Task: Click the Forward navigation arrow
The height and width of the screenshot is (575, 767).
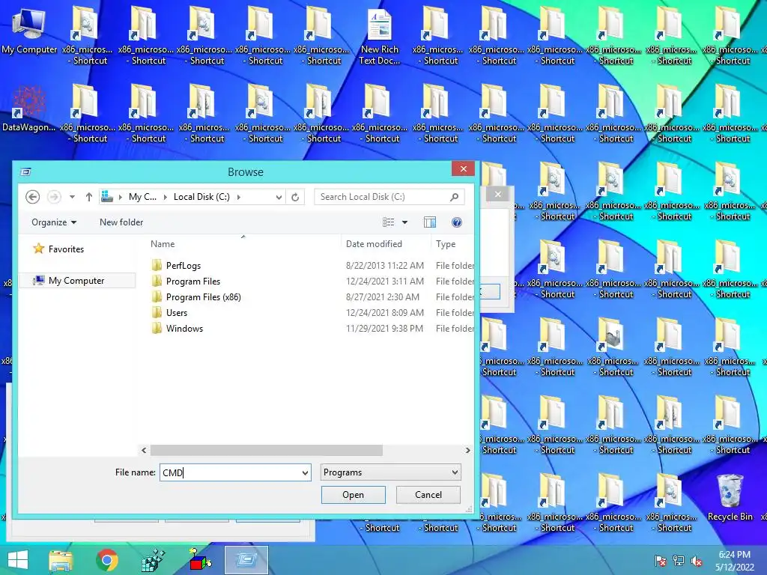Action: (54, 197)
